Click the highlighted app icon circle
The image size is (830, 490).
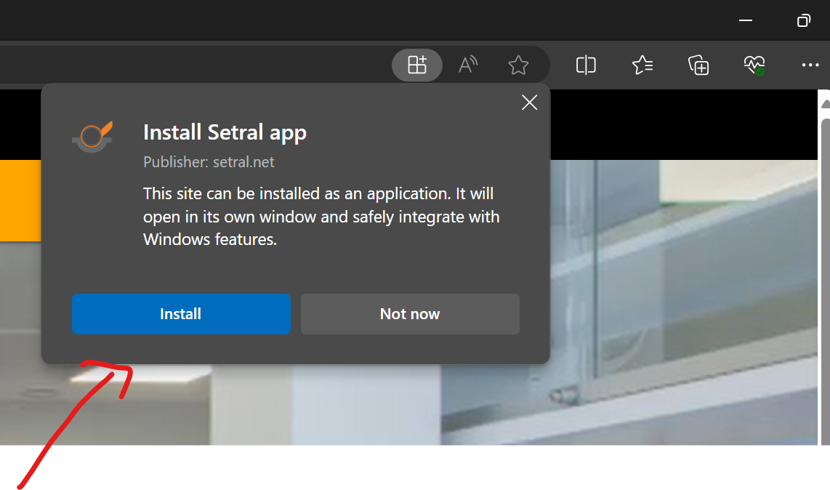tap(416, 65)
